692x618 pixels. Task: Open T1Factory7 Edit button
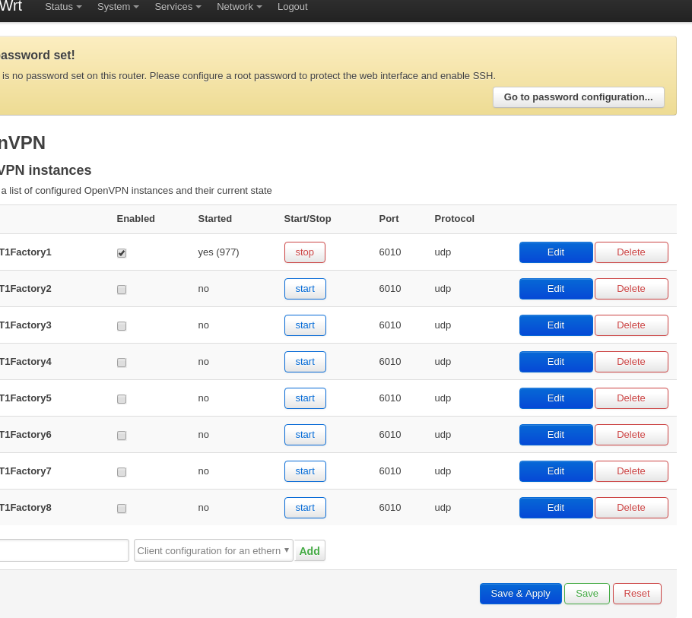pos(556,471)
